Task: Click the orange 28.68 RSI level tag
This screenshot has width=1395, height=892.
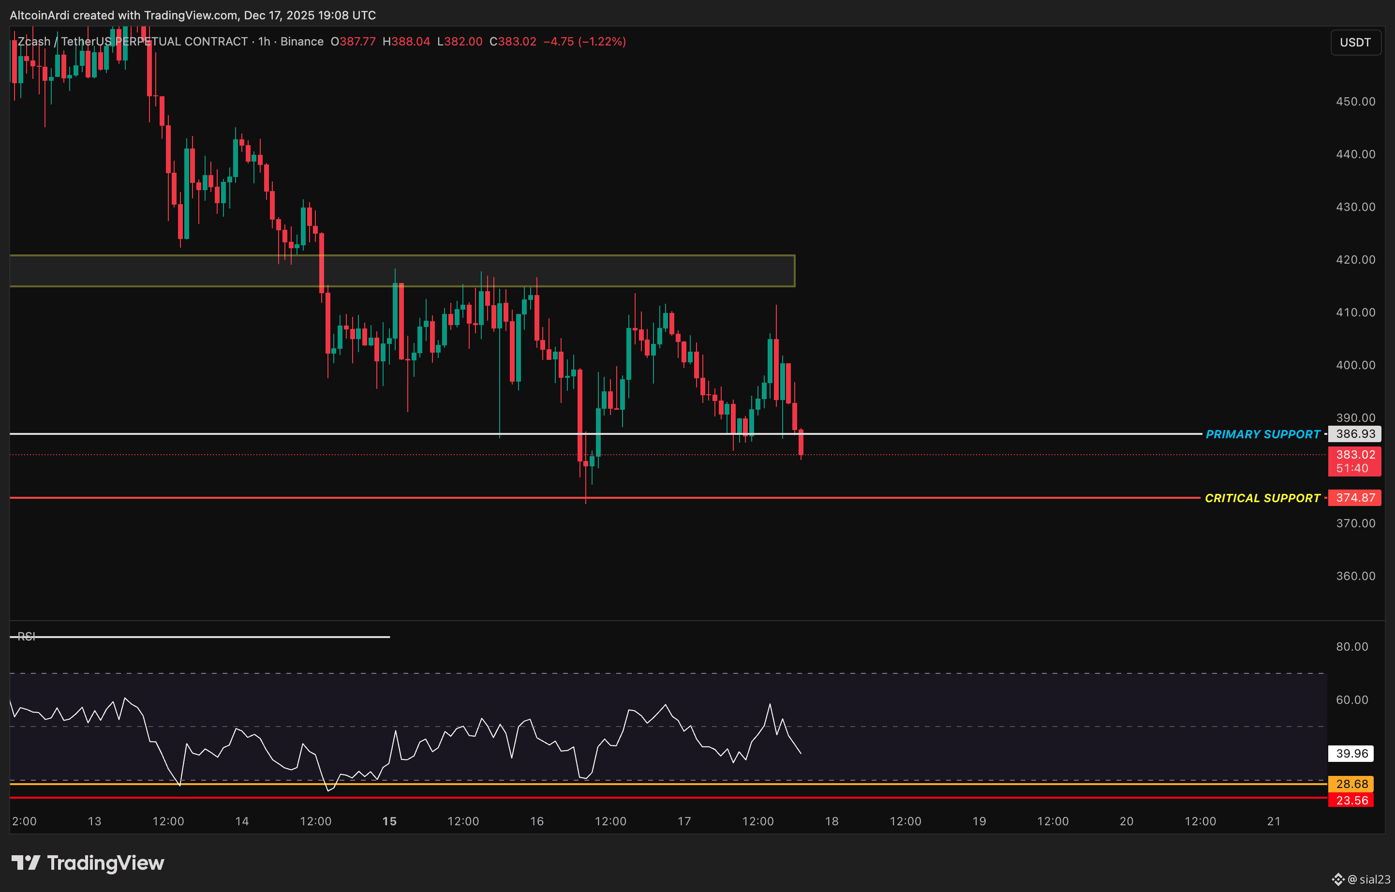Action: 1351,784
